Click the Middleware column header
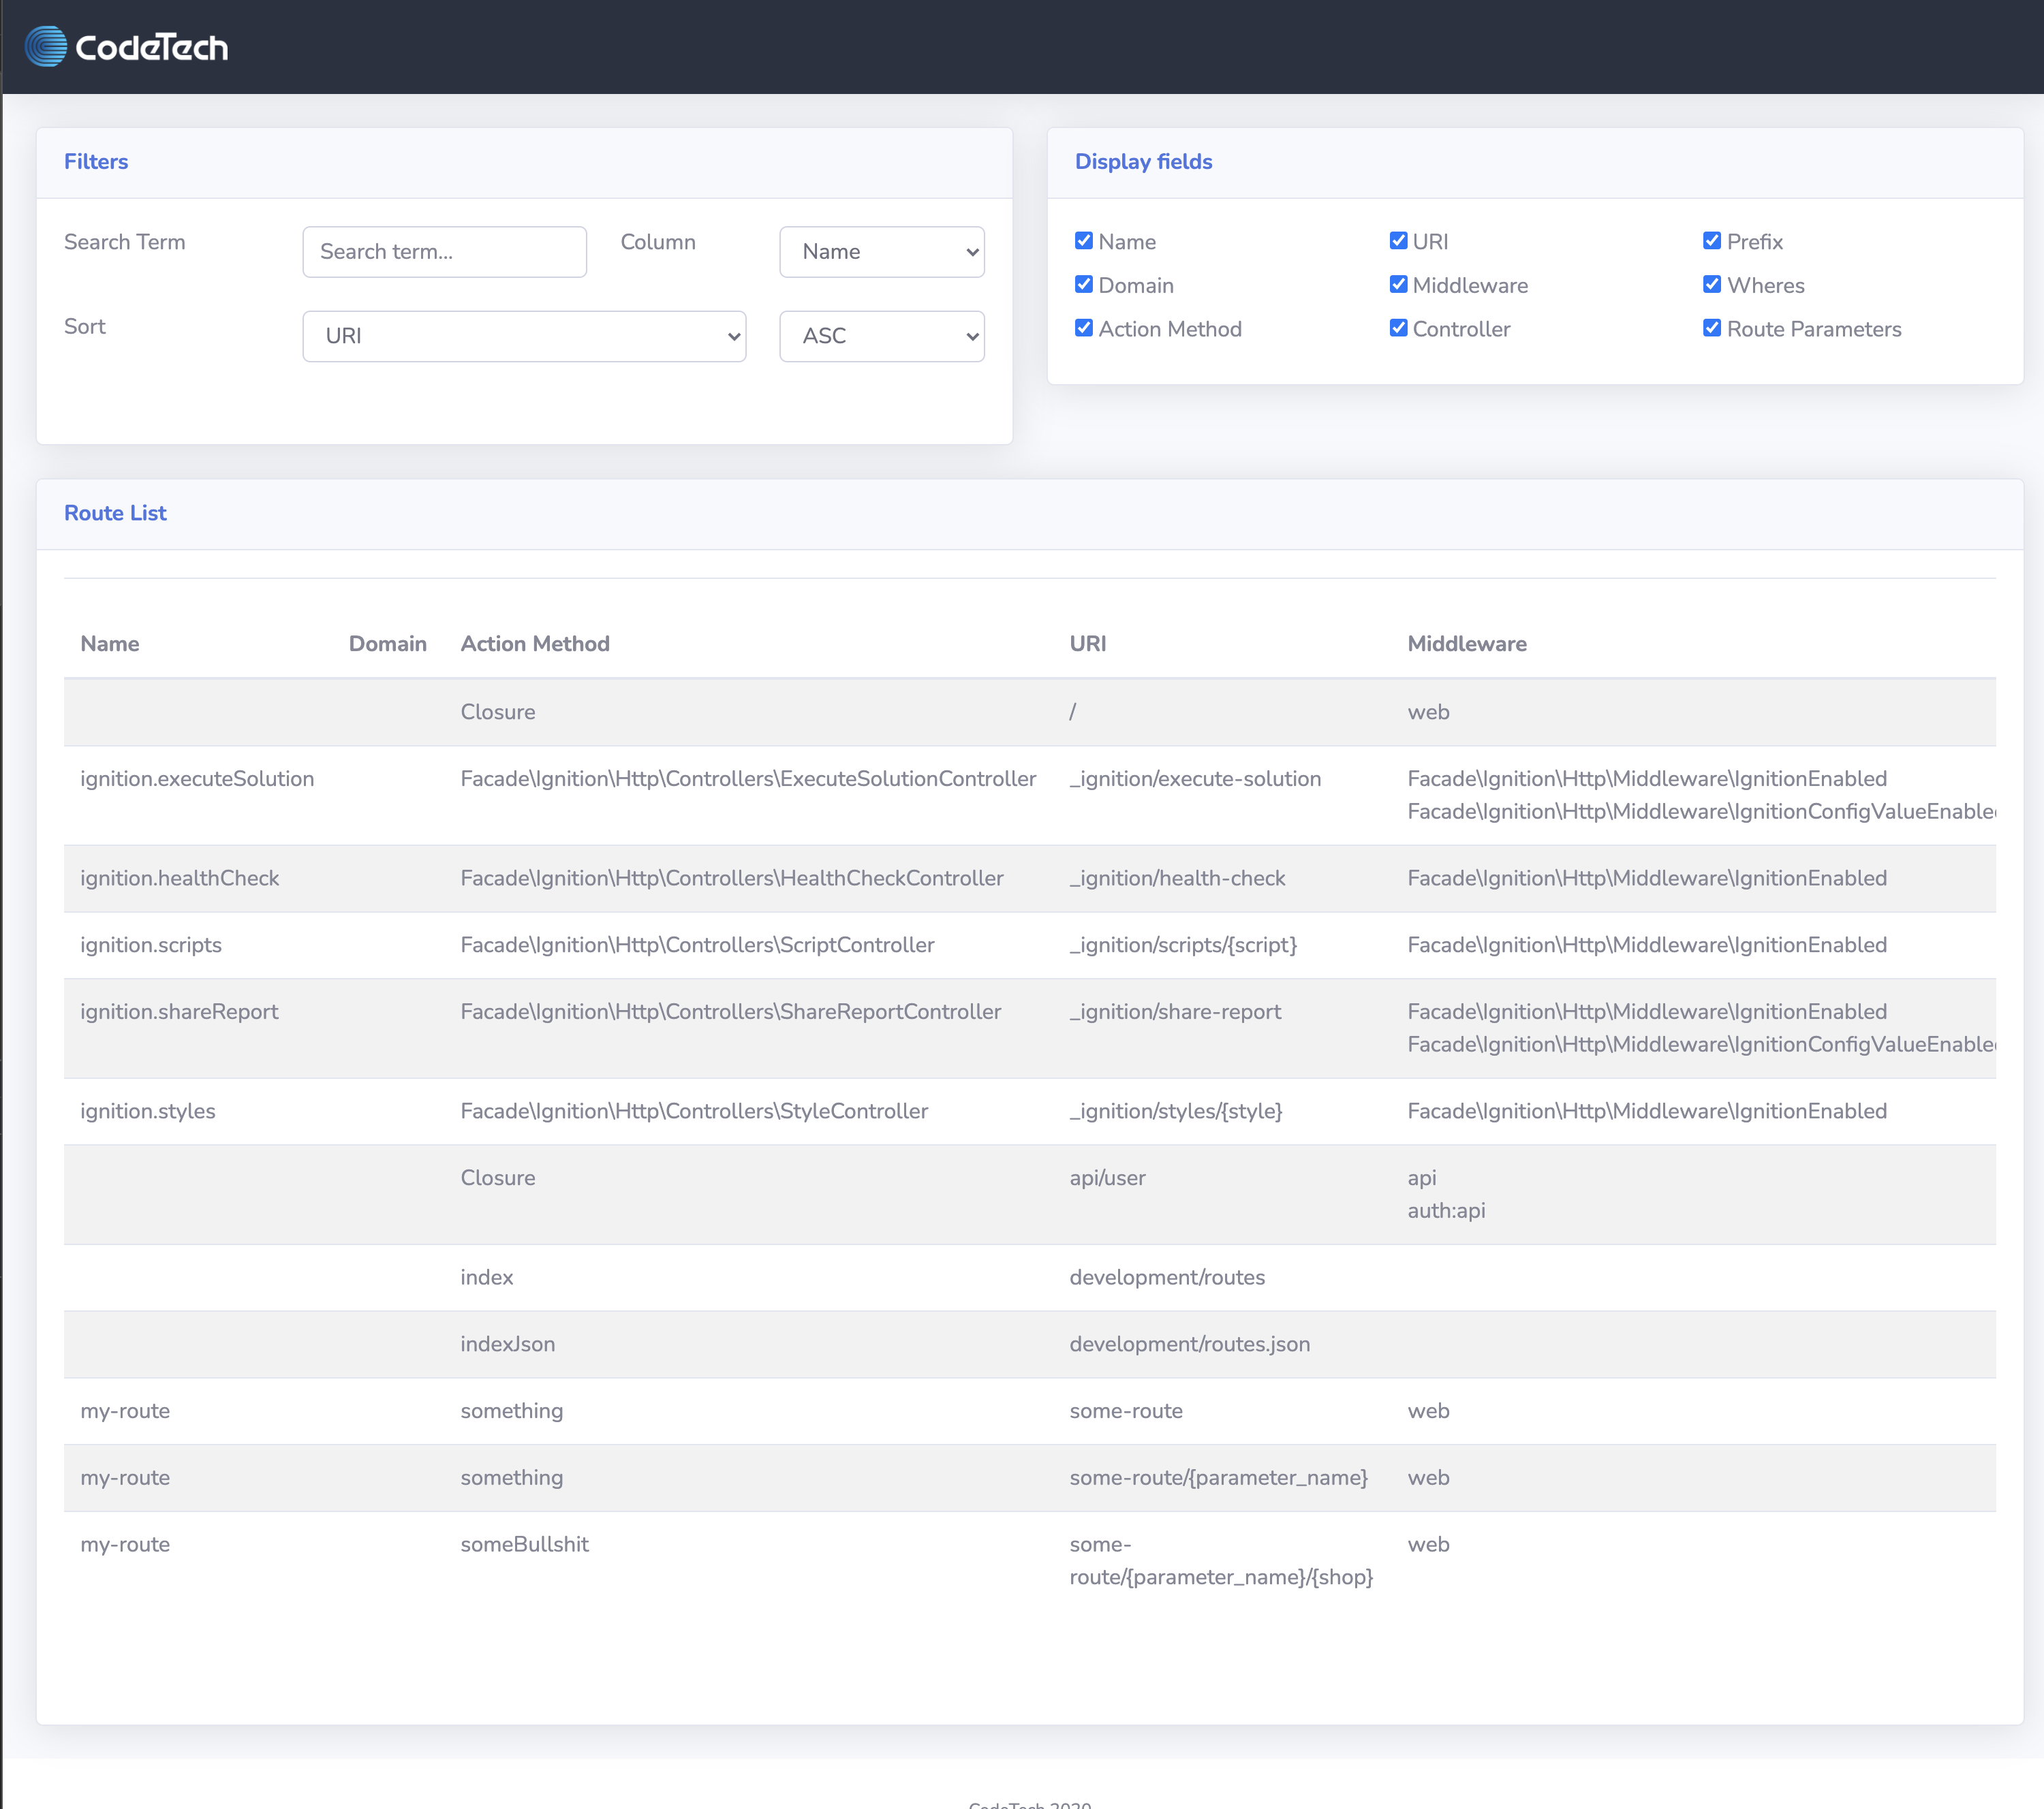This screenshot has width=2044, height=1809. coord(1466,644)
